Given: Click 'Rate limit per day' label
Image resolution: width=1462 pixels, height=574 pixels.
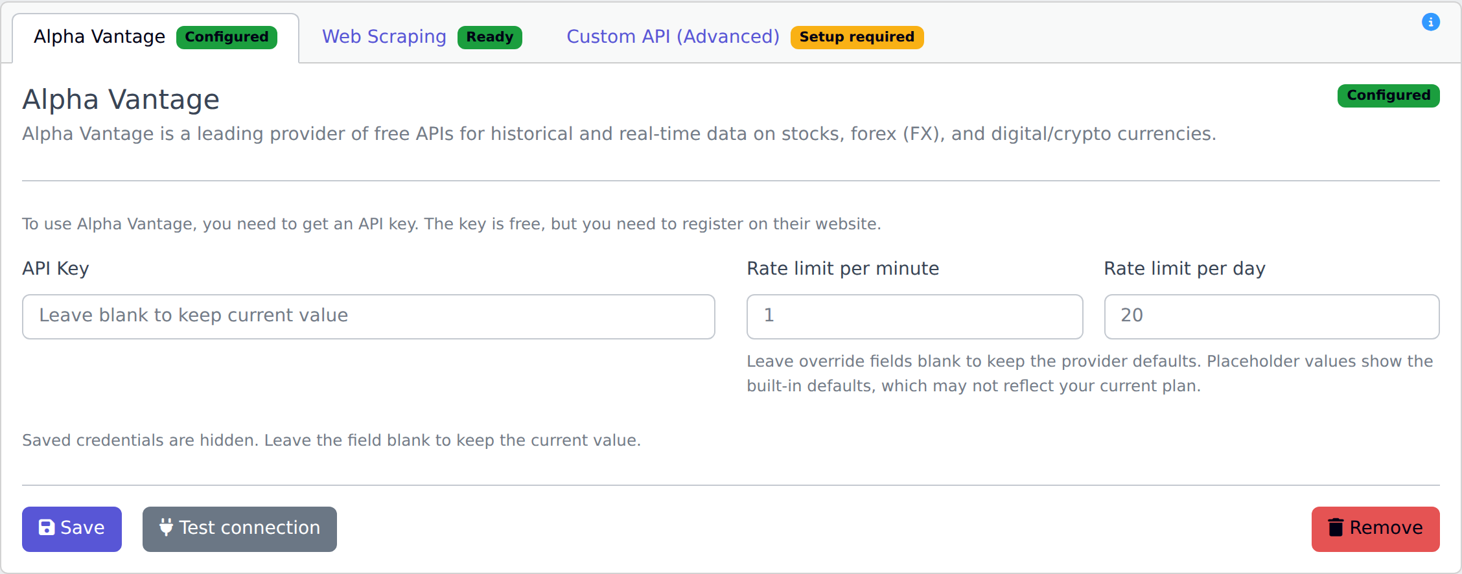Looking at the screenshot, I should pos(1185,268).
